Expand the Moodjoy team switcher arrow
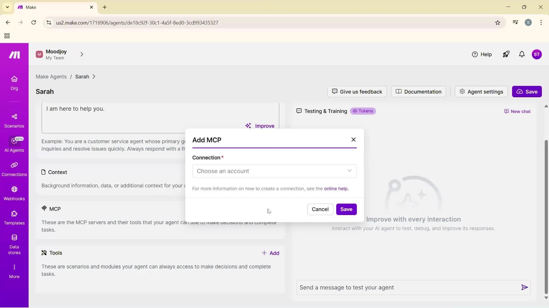Image resolution: width=549 pixels, height=308 pixels. click(82, 54)
